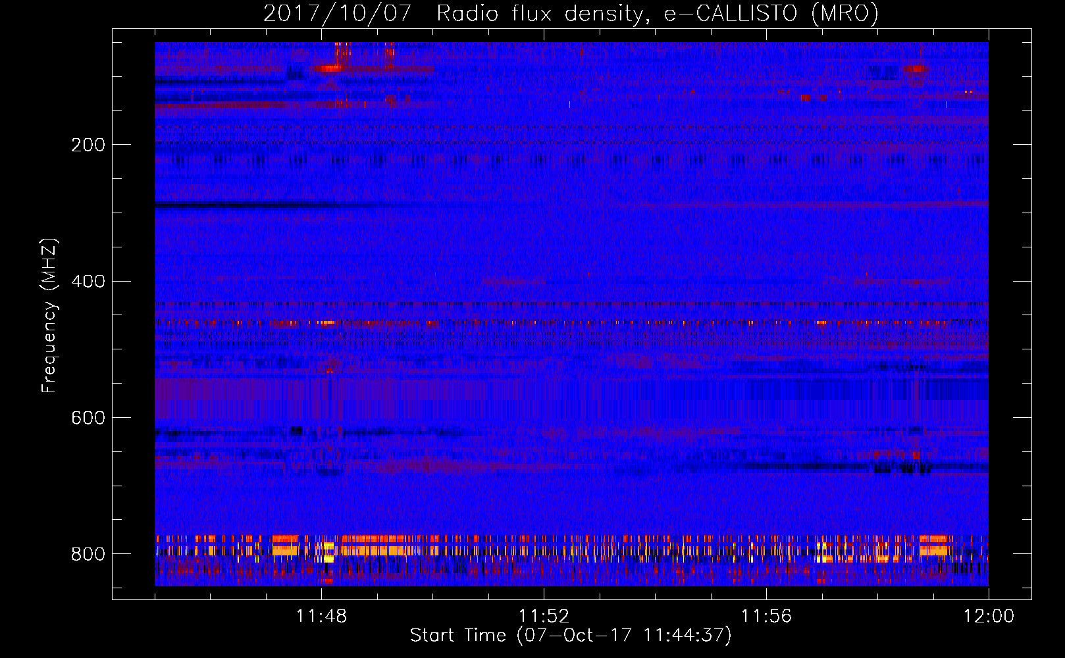Click the "Start Time (07-Oct-17 11:44:37)" label
The width and height of the screenshot is (1065, 658).
(571, 636)
